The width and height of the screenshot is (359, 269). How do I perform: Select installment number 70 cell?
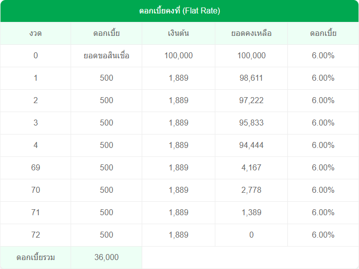(35, 190)
